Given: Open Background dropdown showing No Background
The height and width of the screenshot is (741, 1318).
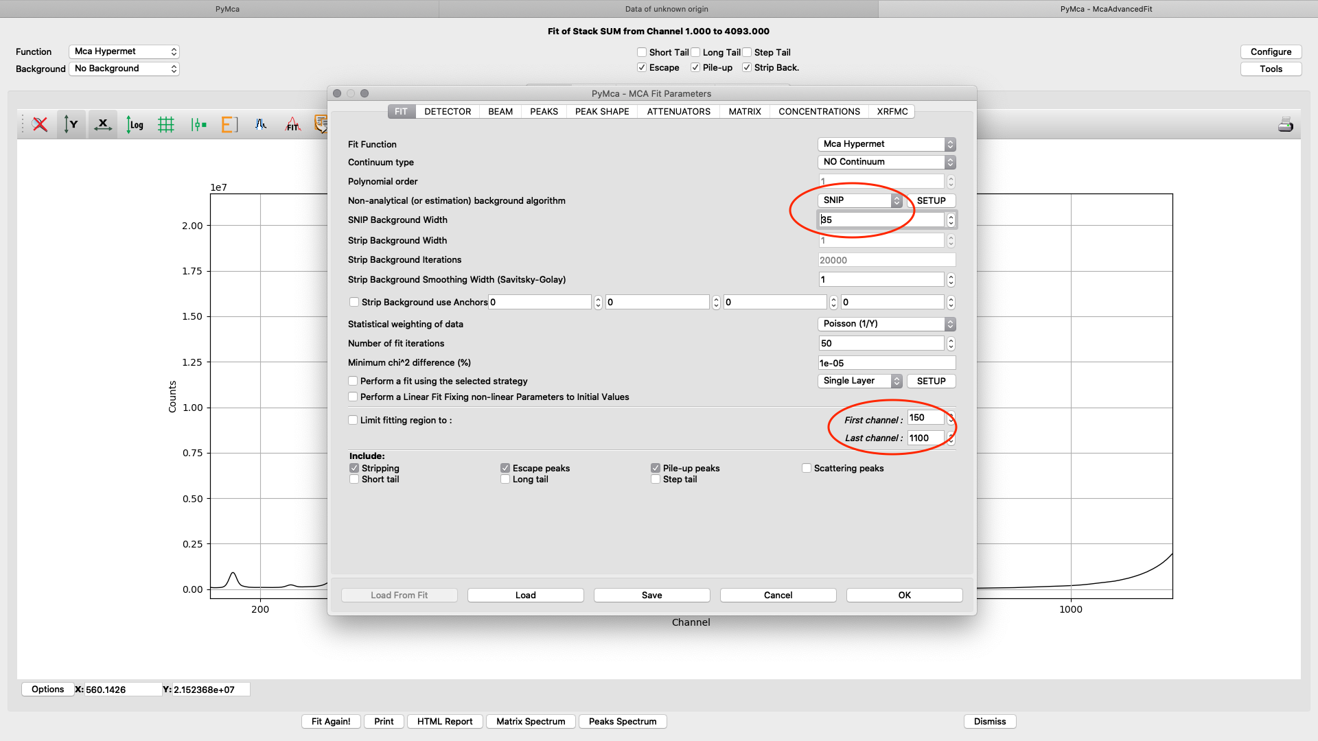Looking at the screenshot, I should point(124,69).
